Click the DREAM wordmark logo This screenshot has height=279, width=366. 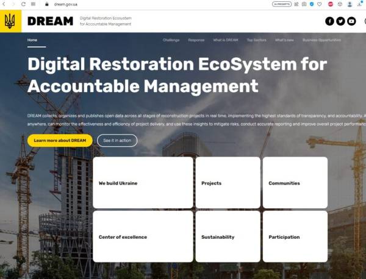tap(50, 21)
